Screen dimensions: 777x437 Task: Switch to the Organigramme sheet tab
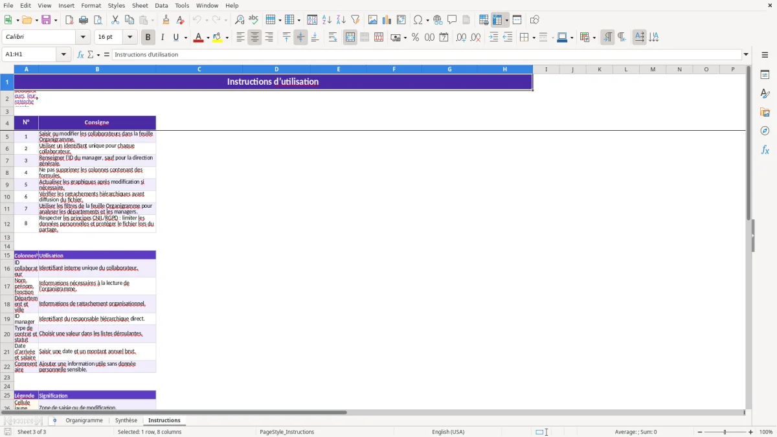coord(84,420)
